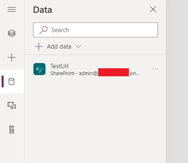This screenshot has height=163, width=188.
Task: Click the SharePoint admin connection subtitle
Action: [95, 73]
